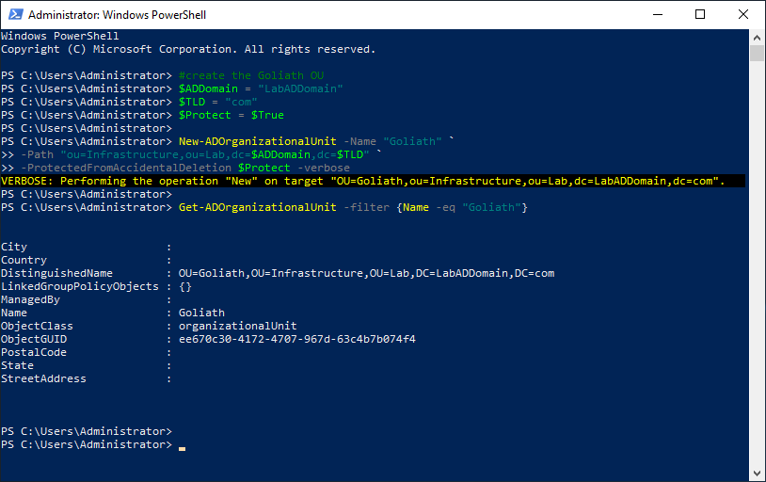Click the DistinguishedName value in output
This screenshot has height=482, width=766.
tap(366, 273)
